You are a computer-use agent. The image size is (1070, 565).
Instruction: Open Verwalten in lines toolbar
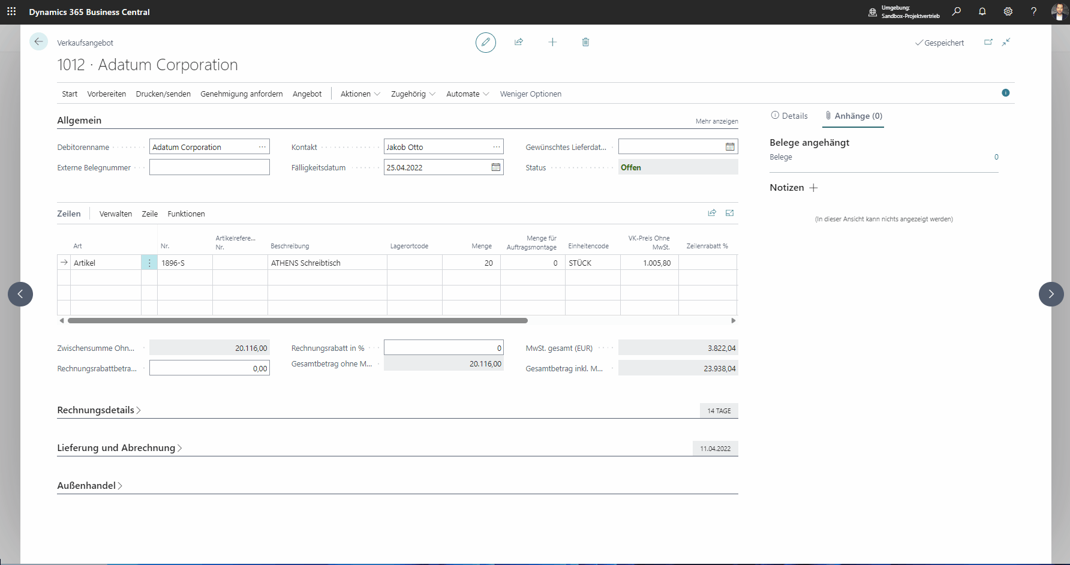(x=116, y=214)
